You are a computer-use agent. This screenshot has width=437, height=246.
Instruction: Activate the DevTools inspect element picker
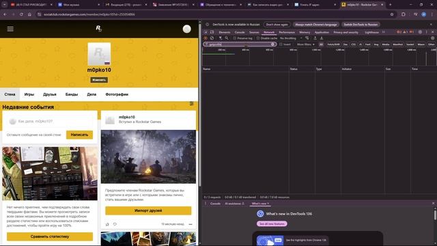point(206,32)
